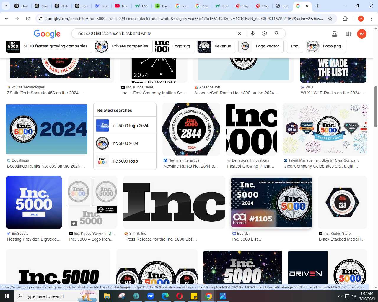Screen dimensions: 378x302
Task: Open Google Lens image search
Action: click(x=265, y=33)
